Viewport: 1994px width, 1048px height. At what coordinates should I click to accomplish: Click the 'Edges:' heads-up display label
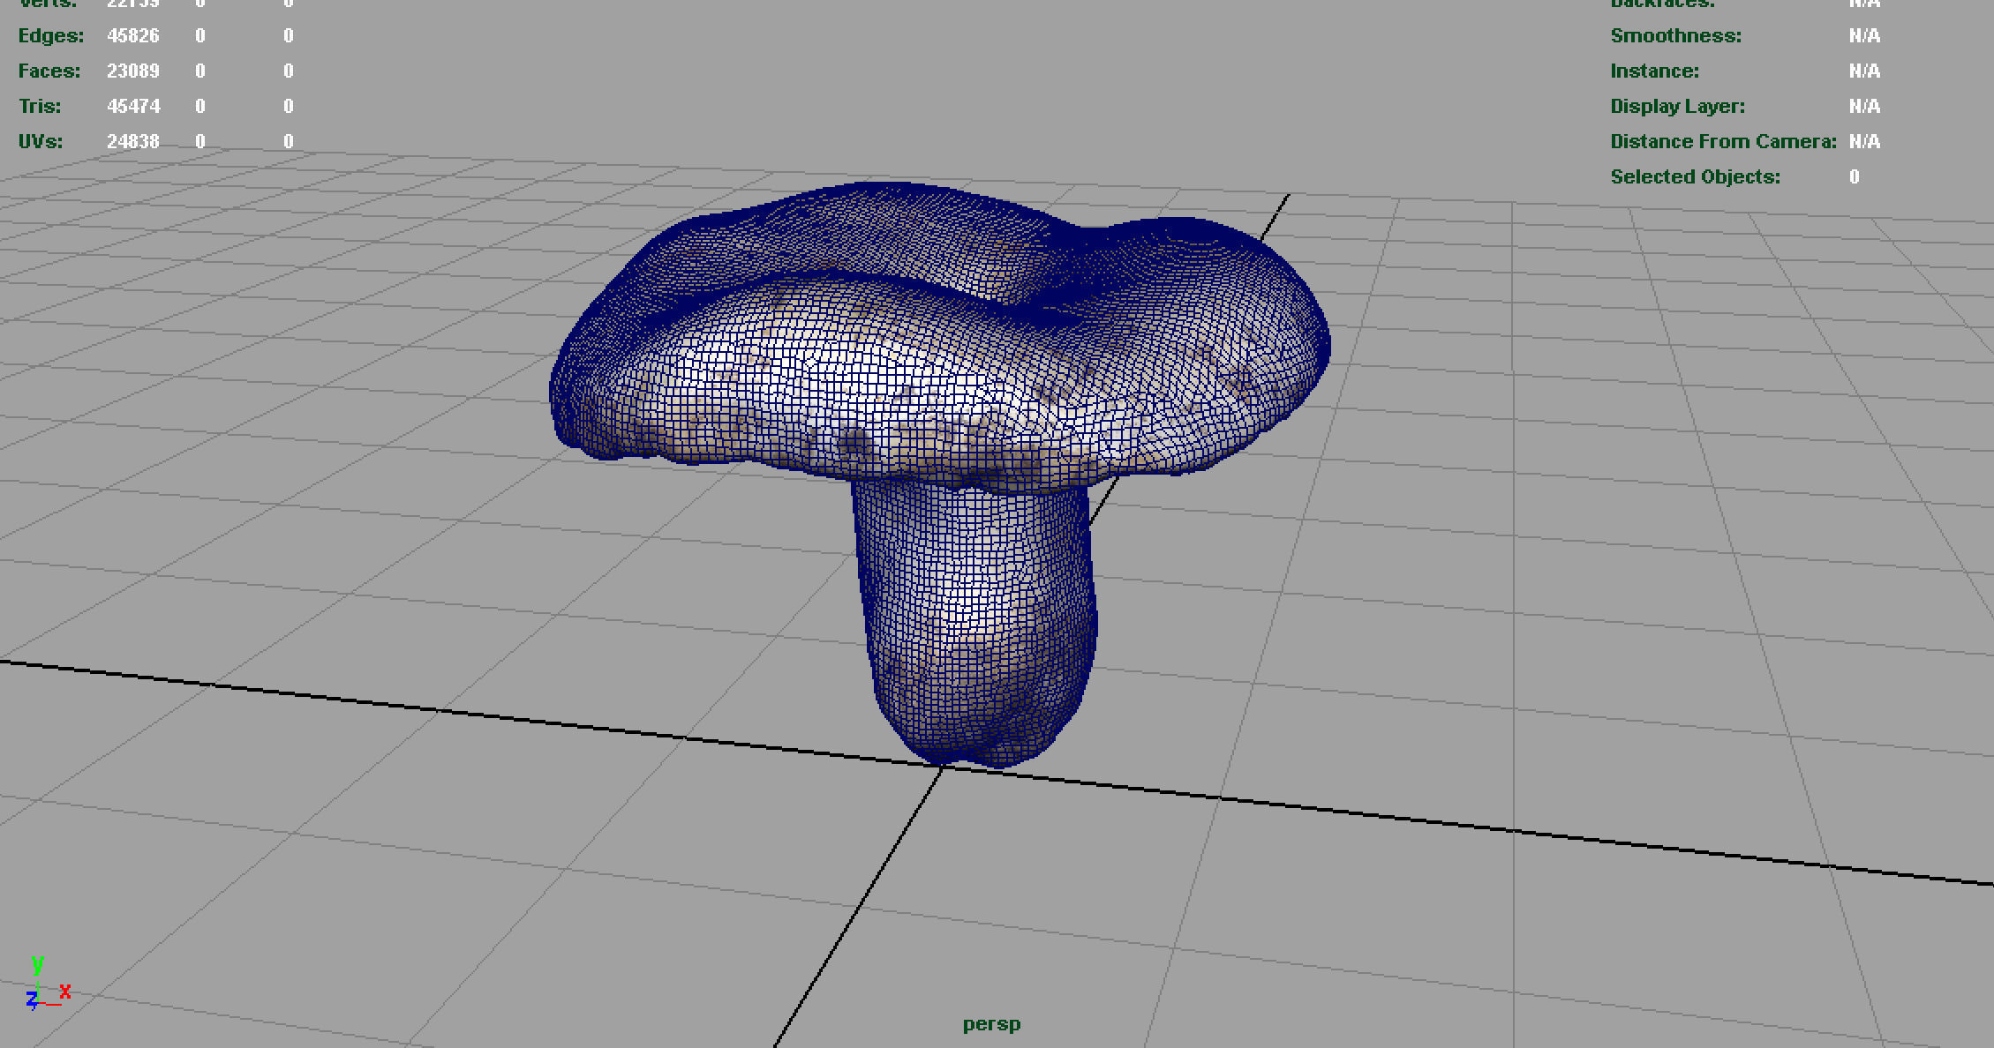click(51, 36)
